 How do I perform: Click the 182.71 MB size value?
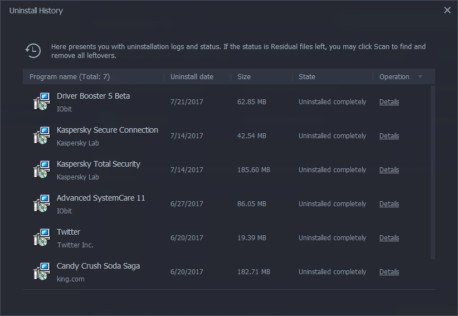[254, 271]
